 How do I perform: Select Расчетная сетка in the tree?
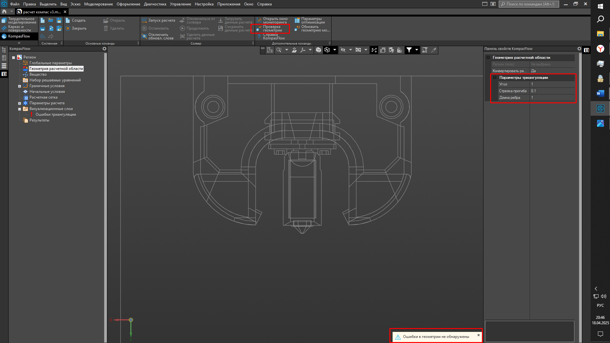point(43,97)
